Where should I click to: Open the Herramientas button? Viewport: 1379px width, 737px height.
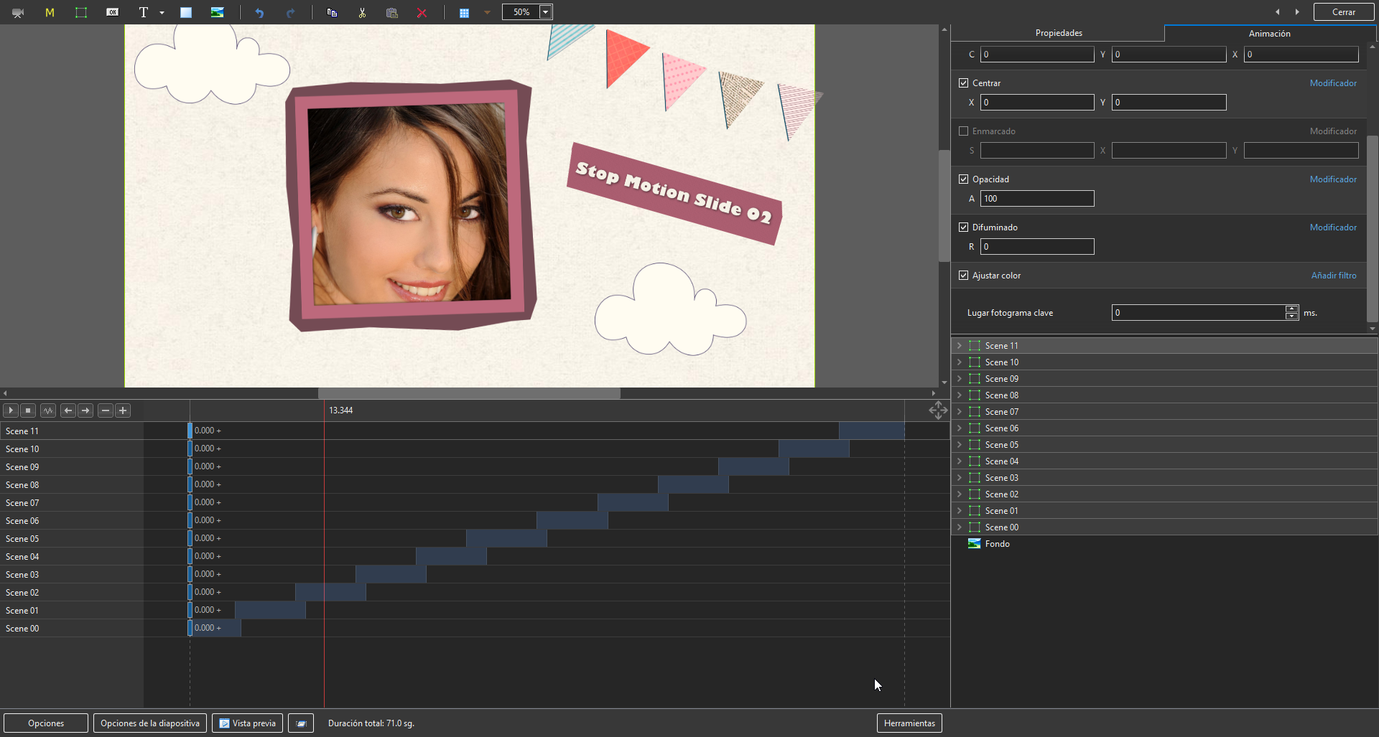pyautogui.click(x=909, y=723)
